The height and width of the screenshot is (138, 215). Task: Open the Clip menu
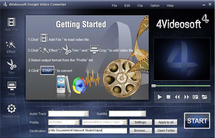click(x=140, y=6)
